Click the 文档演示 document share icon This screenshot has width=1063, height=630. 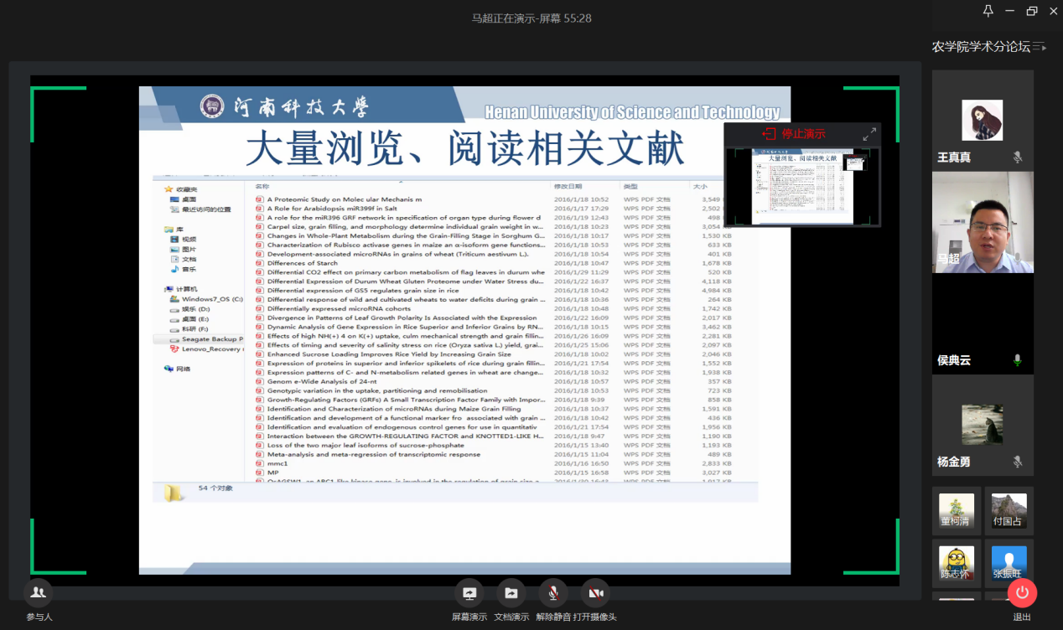pos(511,593)
